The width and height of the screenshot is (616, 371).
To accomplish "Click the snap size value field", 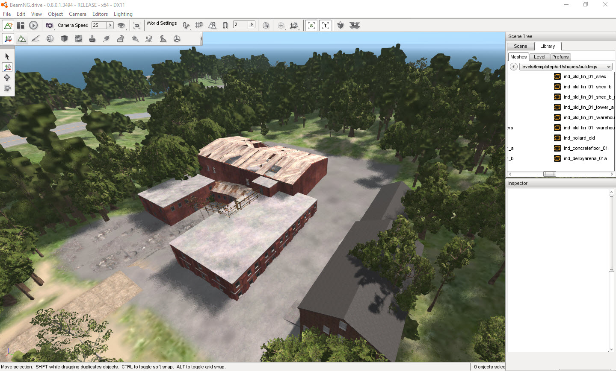I will 241,24.
